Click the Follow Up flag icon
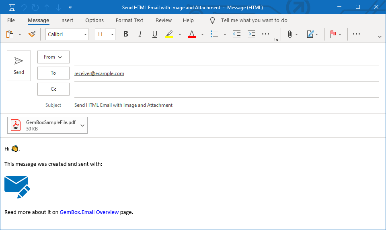Screen dimensions: 386x230 point(333,35)
